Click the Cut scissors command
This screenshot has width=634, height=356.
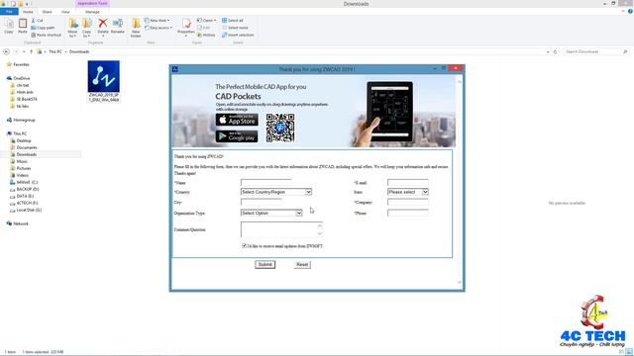[37, 20]
